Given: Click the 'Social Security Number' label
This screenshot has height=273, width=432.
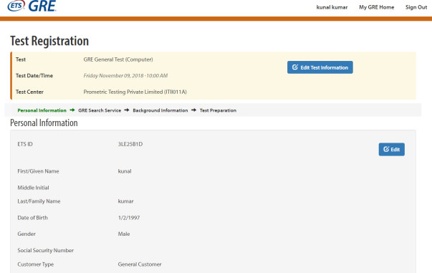Looking at the screenshot, I should point(45,250).
